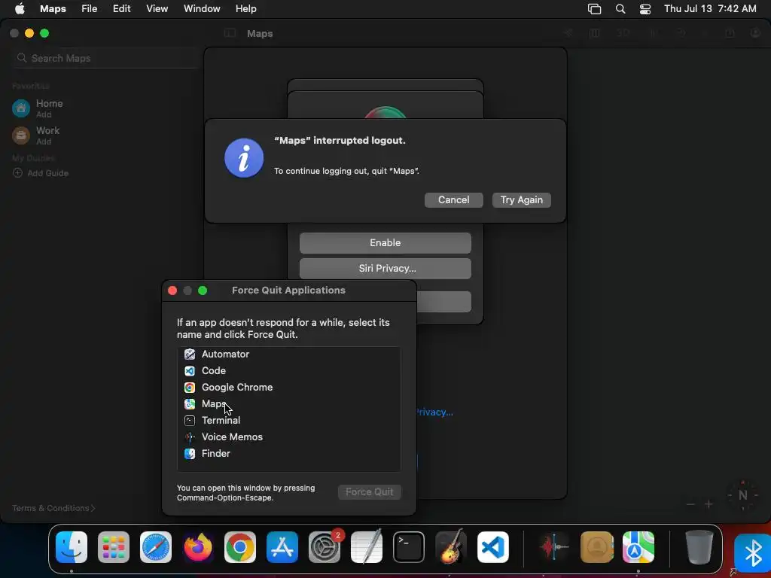Open the Window menu
771x578 pixels.
click(x=202, y=9)
